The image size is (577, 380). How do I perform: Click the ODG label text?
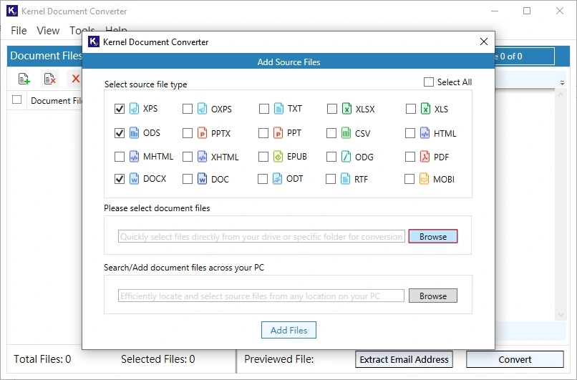click(364, 157)
